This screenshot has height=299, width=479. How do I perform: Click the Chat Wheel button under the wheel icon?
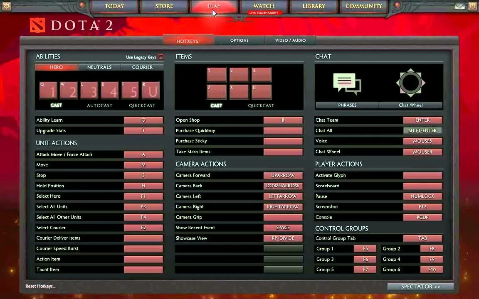pos(411,105)
